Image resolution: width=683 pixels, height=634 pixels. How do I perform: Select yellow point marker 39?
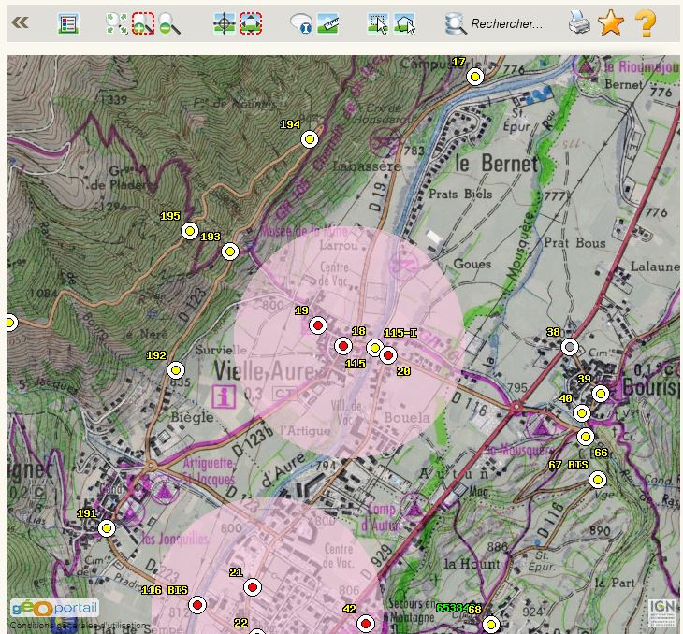(x=601, y=394)
